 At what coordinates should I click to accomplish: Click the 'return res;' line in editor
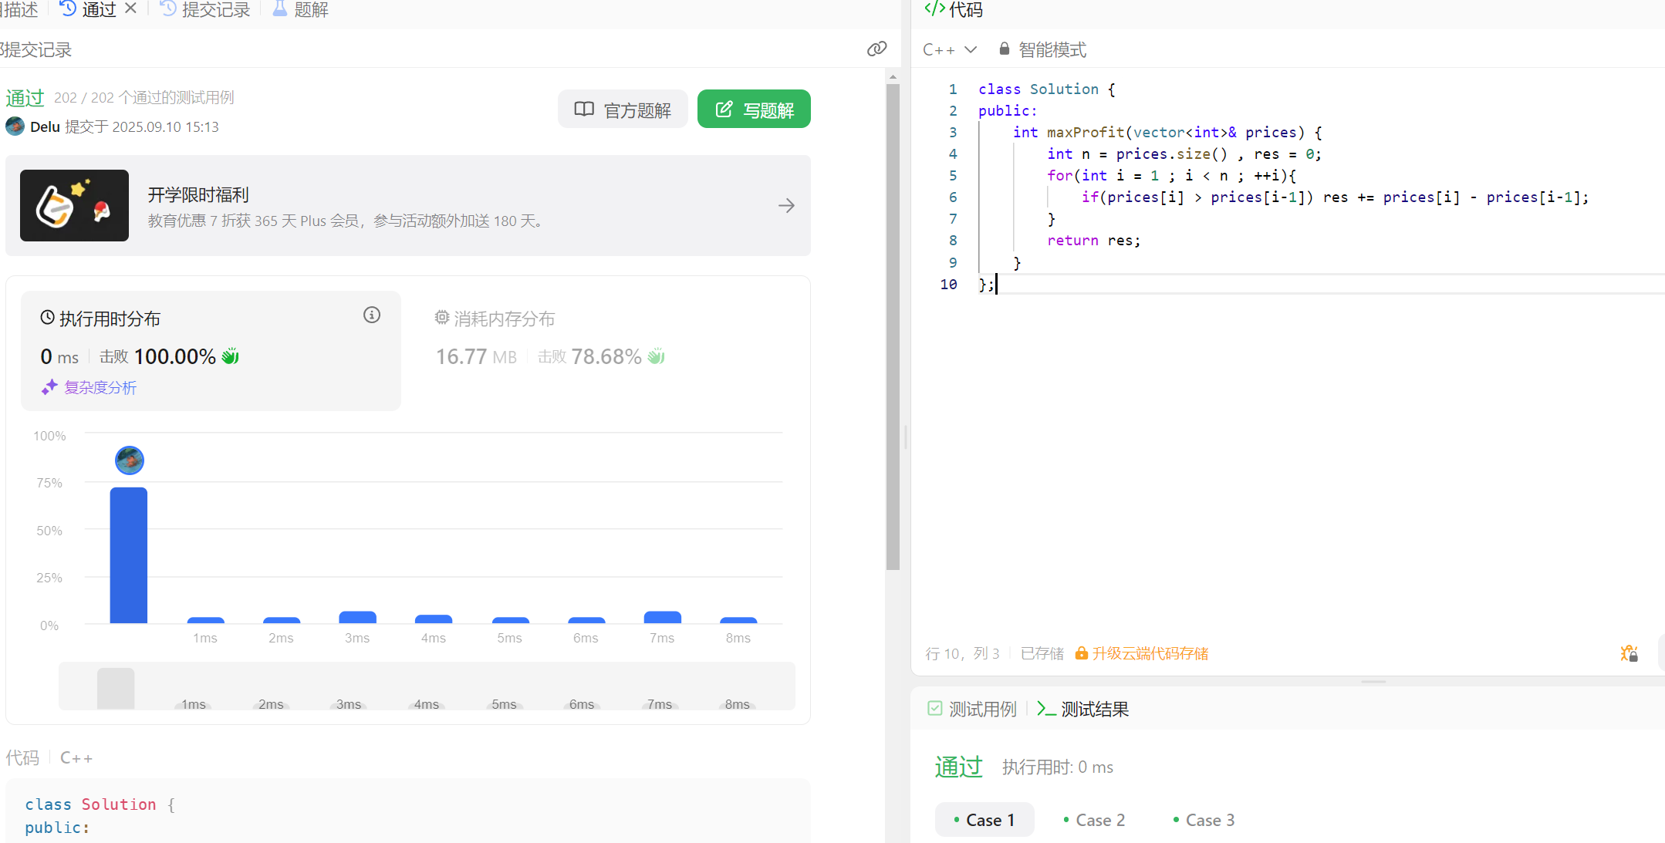click(x=1093, y=240)
